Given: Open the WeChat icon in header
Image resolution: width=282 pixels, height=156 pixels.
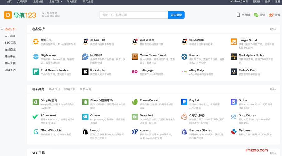Looking at the screenshot, I should tap(256, 15).
